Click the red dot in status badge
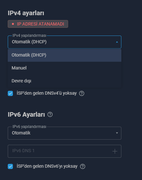Screen dimensions: 142x180 click(x=13, y=24)
